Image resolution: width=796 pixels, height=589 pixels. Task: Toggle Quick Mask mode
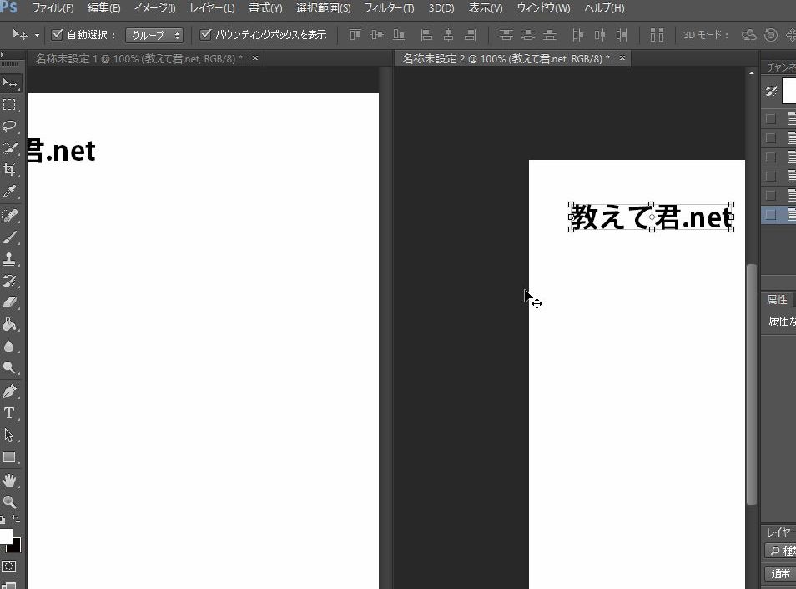click(8, 567)
